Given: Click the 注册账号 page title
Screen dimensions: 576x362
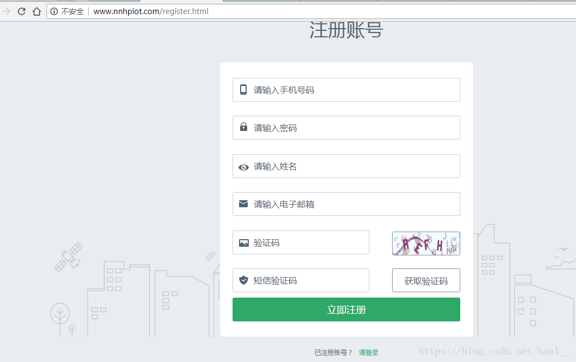Looking at the screenshot, I should pos(346,30).
